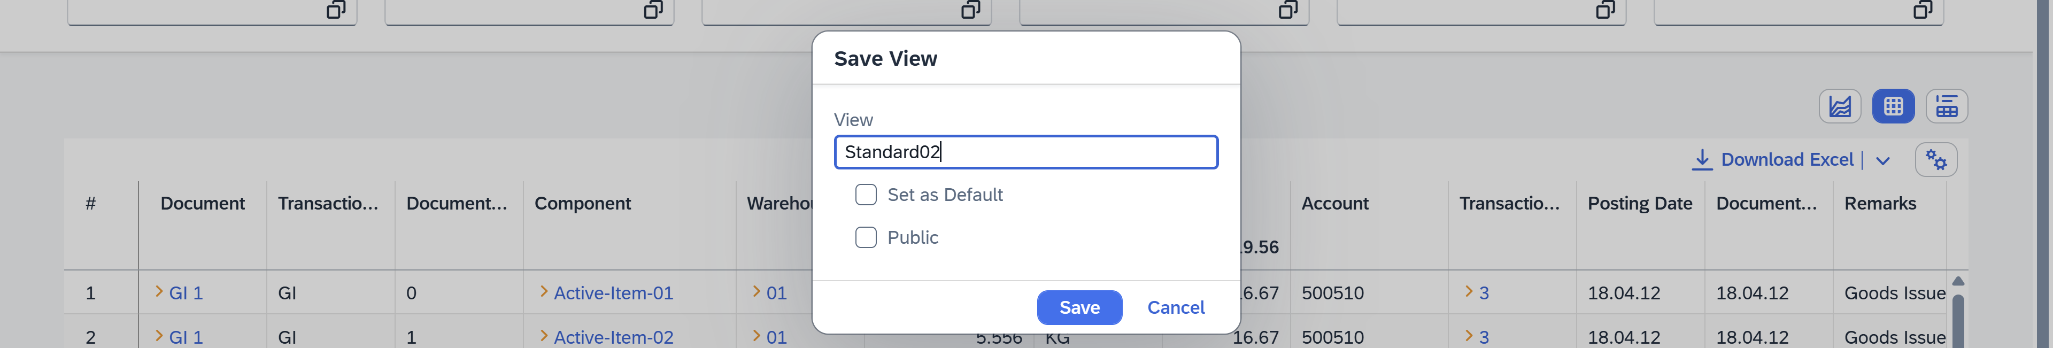Screen dimensions: 2053x348
Task: Click the View name input field
Action: [x=1026, y=152]
